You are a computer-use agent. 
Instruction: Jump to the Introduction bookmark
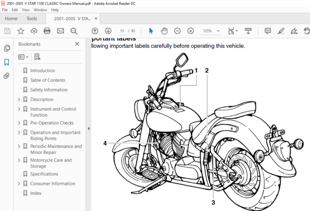coord(42,71)
